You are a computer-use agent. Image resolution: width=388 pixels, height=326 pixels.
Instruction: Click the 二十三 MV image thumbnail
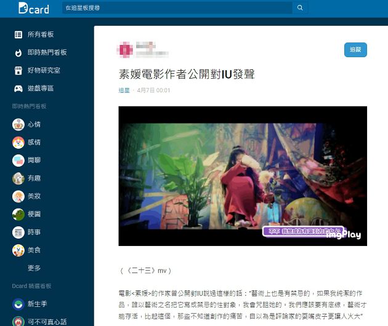(243, 176)
